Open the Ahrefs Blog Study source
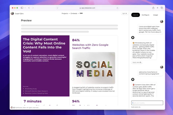 [31, 89]
